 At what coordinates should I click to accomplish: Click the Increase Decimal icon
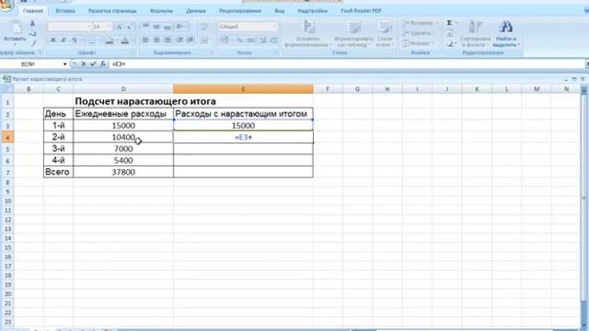click(263, 40)
